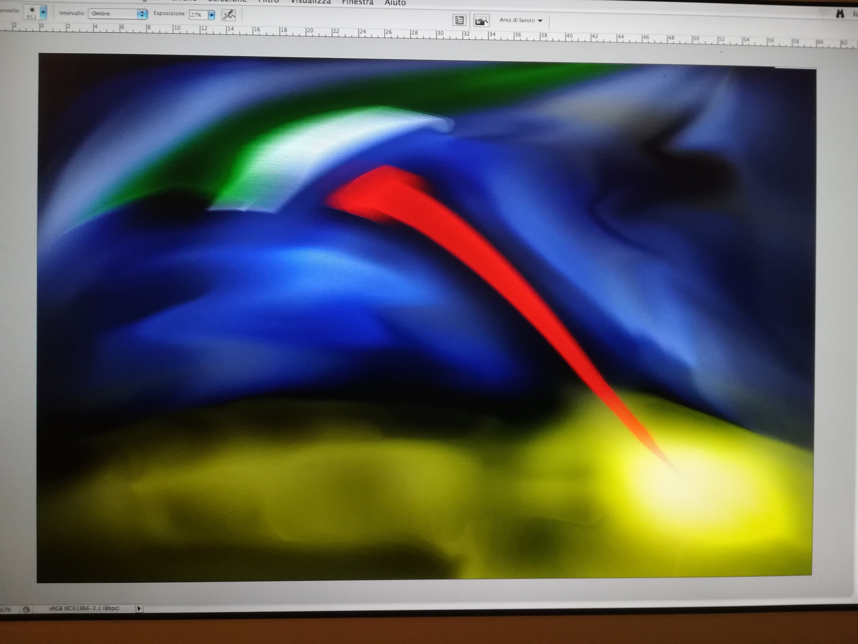This screenshot has width=858, height=644.
Task: Click the Esposizione 27% input field
Action: 198,15
